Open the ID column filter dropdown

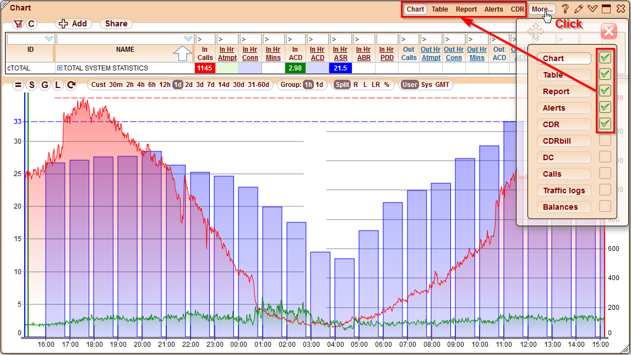point(49,39)
